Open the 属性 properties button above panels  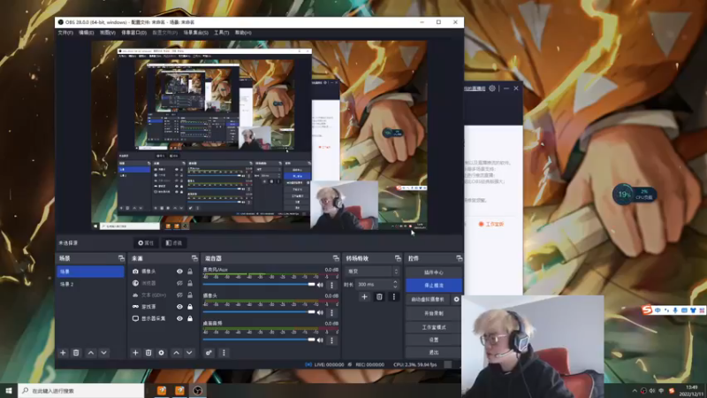tap(146, 242)
